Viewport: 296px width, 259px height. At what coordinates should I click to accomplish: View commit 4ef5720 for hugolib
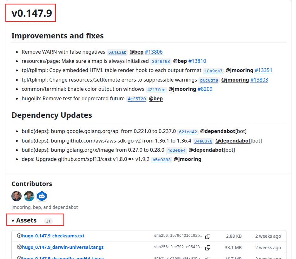tap(136, 99)
